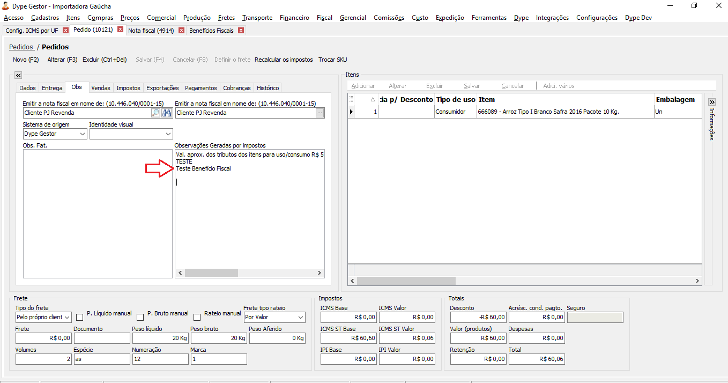The width and height of the screenshot is (728, 383).
Task: Click the Frete value field
Action: pos(44,338)
